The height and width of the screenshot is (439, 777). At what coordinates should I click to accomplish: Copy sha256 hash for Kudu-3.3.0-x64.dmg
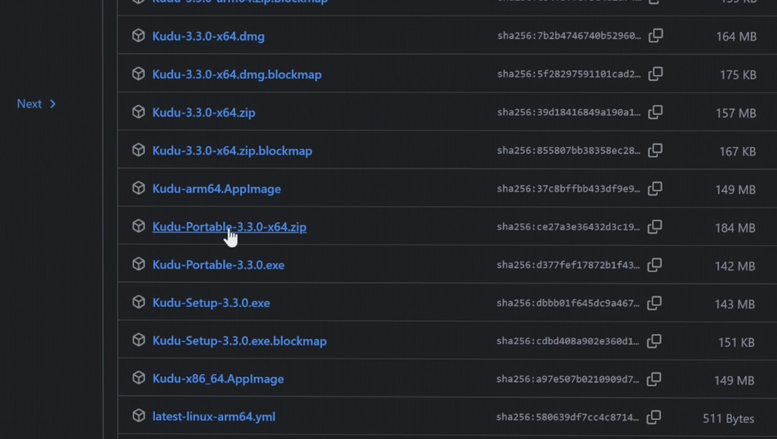tap(656, 36)
